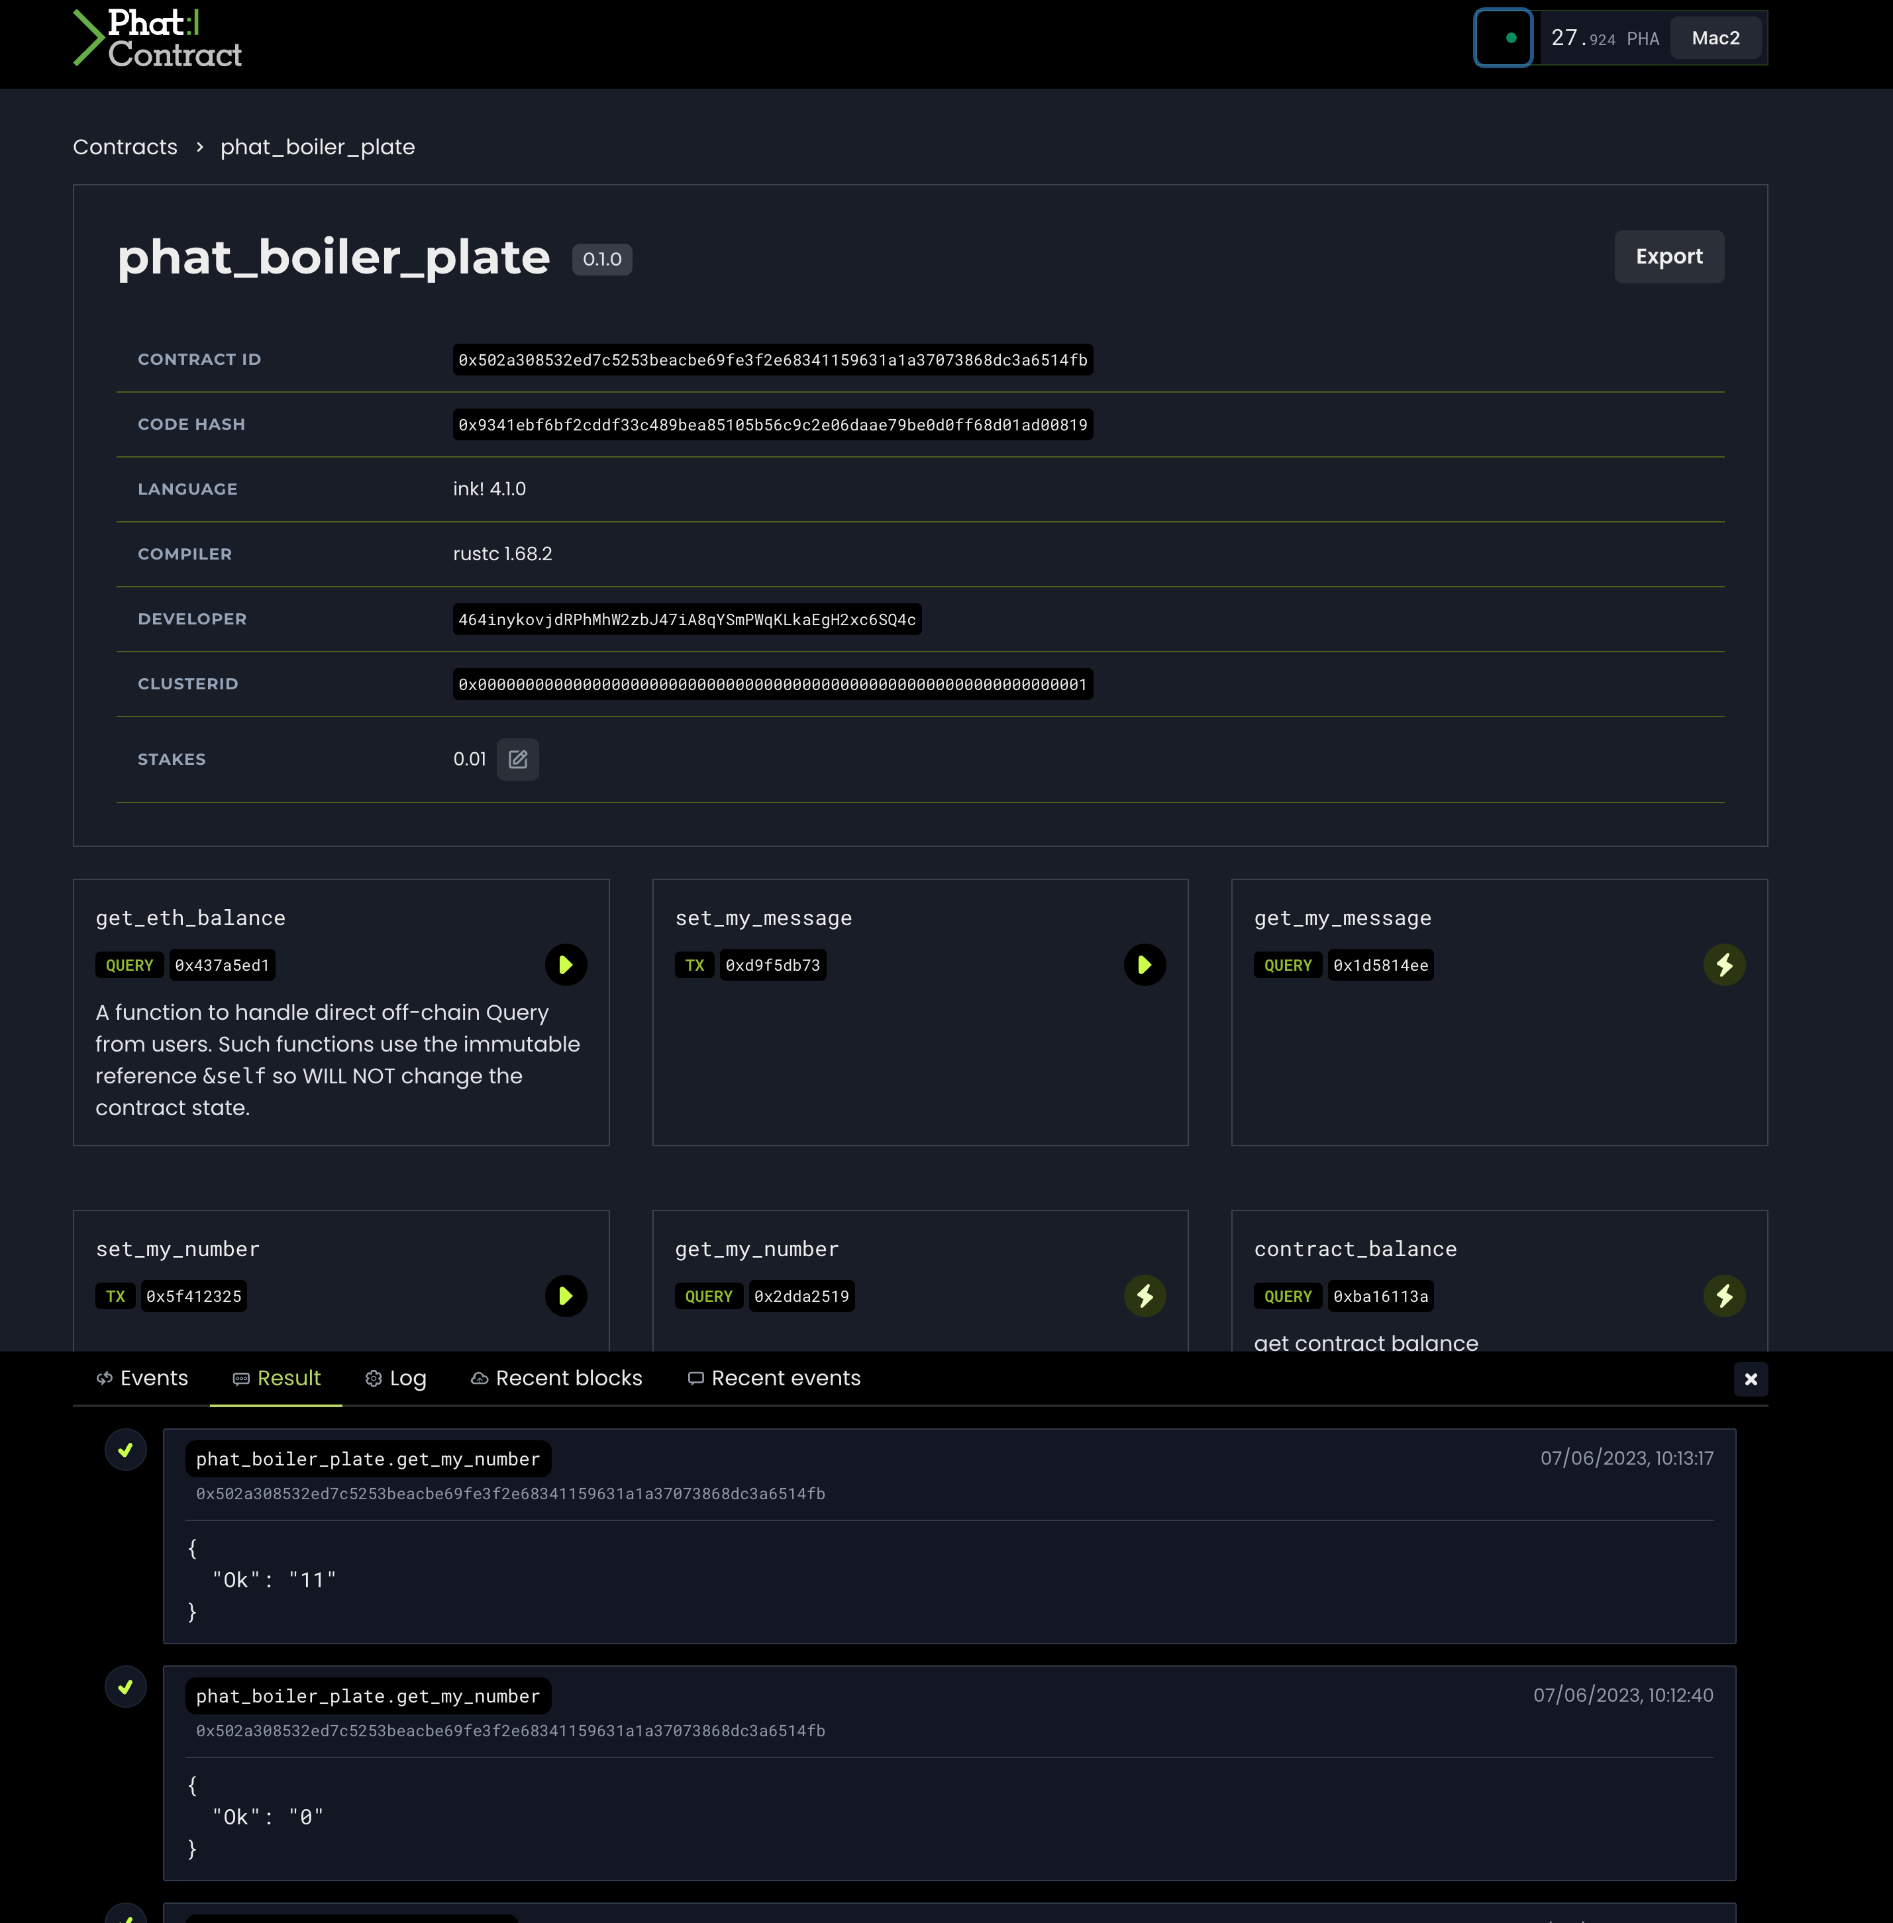Run set_my_number with the play icon
Screen dimensions: 1893x1923
566,1296
